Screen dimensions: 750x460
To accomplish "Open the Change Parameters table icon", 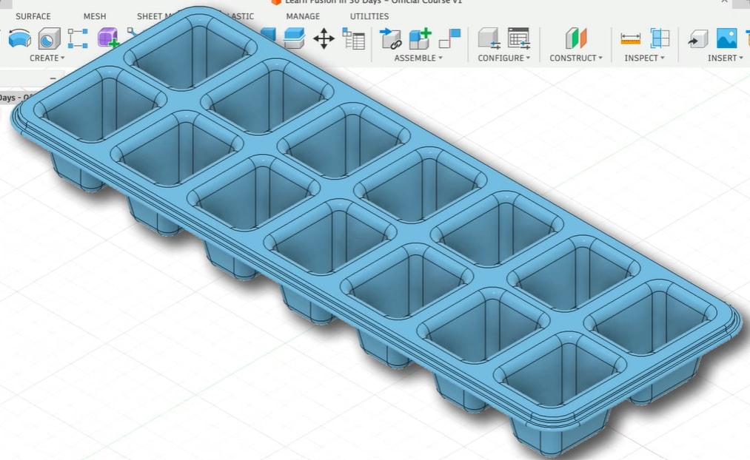I will point(353,38).
